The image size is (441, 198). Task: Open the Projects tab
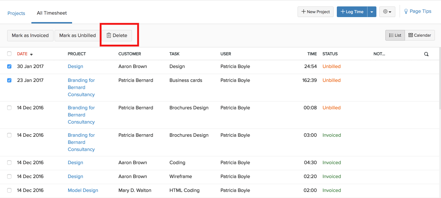[x=16, y=13]
